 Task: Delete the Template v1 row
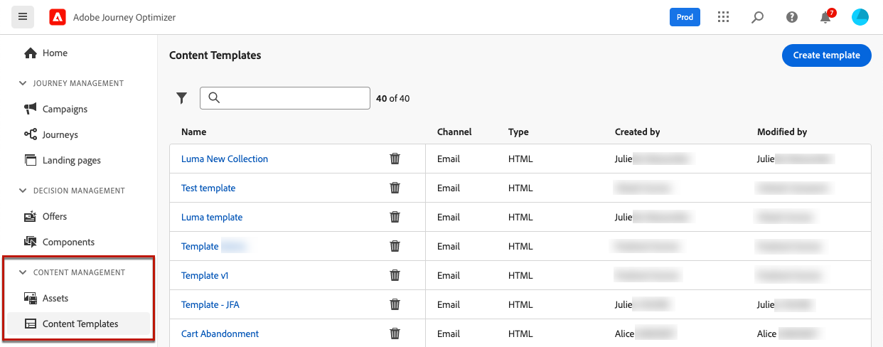coord(395,275)
